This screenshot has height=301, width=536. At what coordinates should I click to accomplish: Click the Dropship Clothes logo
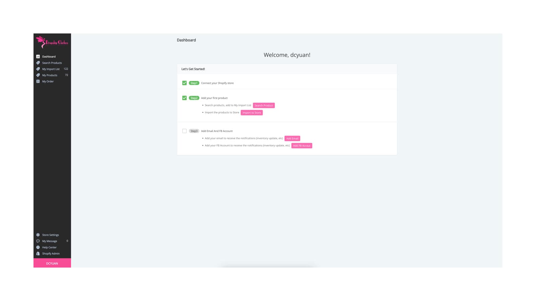click(52, 42)
